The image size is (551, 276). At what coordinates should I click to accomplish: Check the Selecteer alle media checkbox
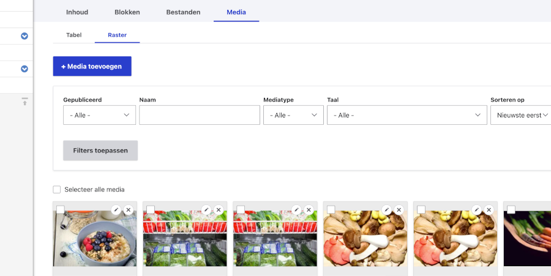click(56, 190)
